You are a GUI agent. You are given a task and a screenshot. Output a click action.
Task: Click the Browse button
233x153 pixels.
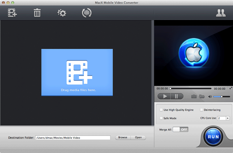[123, 137]
